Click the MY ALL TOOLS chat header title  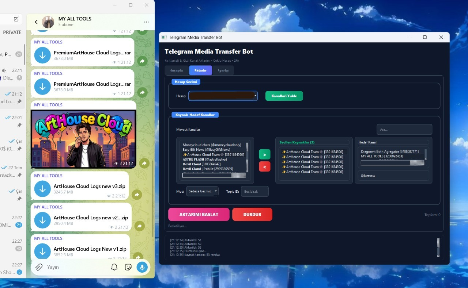tap(75, 19)
